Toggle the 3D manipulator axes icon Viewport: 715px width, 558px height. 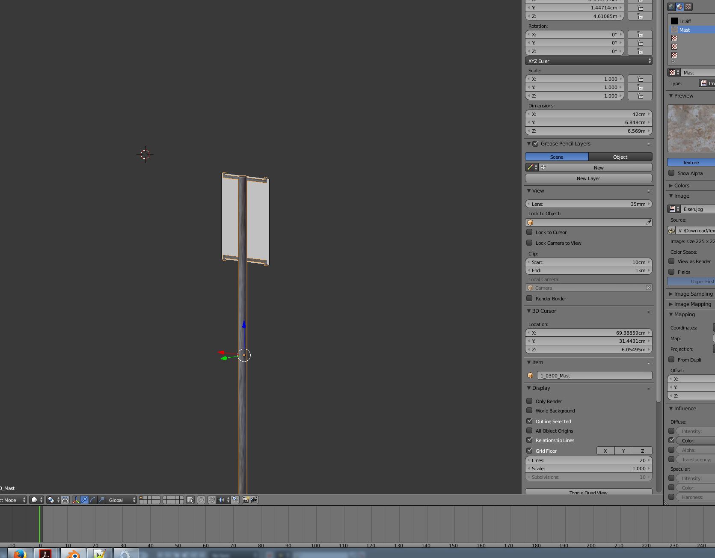point(76,500)
